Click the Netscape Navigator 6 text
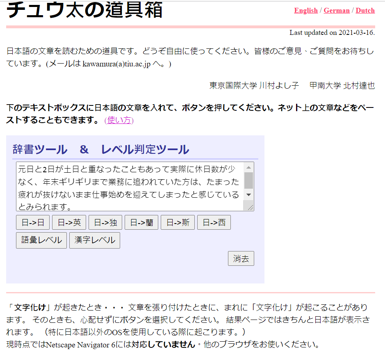Screen dimensions: 385x354 click(x=81, y=345)
